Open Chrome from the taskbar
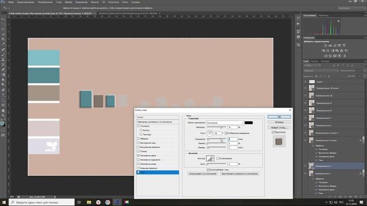The width and height of the screenshot is (367, 206). (x=108, y=202)
